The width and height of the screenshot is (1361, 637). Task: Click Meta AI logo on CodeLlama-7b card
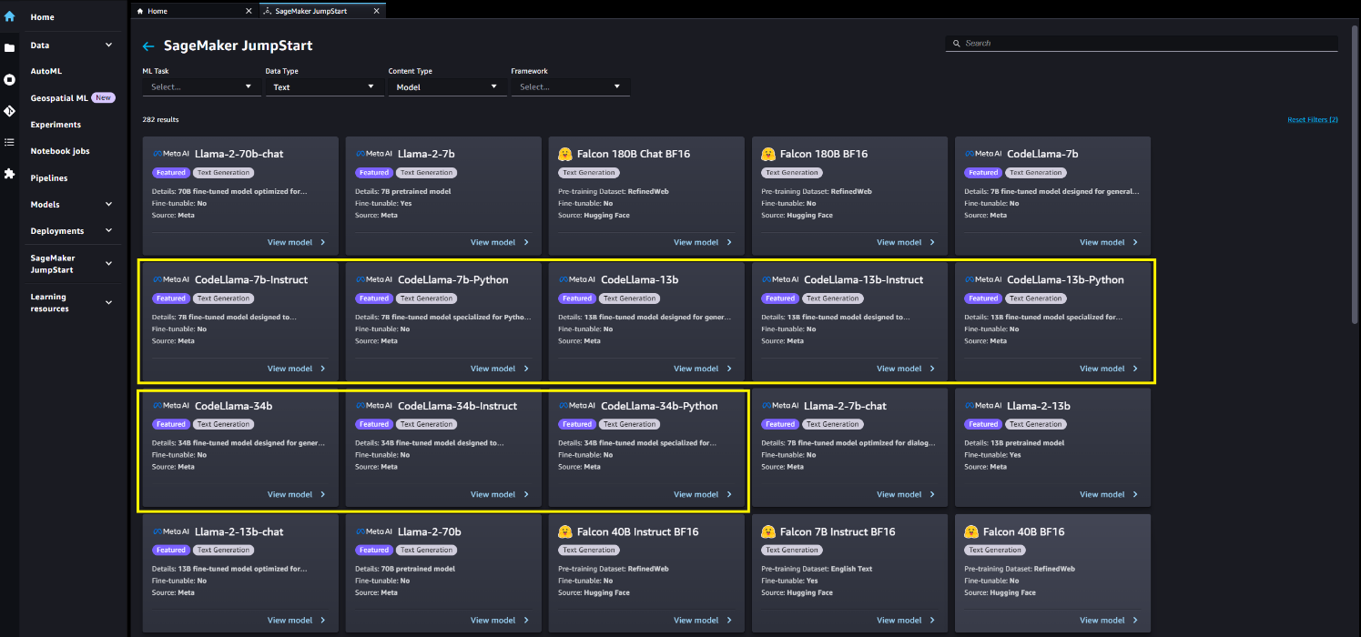[983, 154]
